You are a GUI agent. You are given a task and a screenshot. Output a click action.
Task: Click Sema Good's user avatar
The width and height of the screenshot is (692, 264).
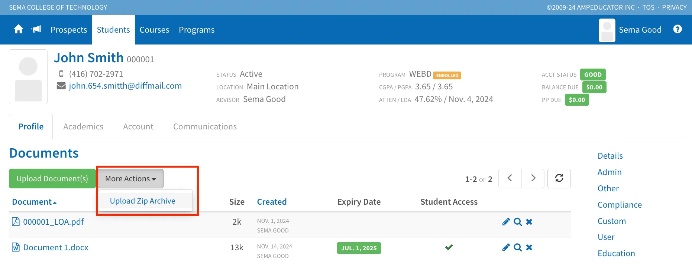pyautogui.click(x=607, y=30)
